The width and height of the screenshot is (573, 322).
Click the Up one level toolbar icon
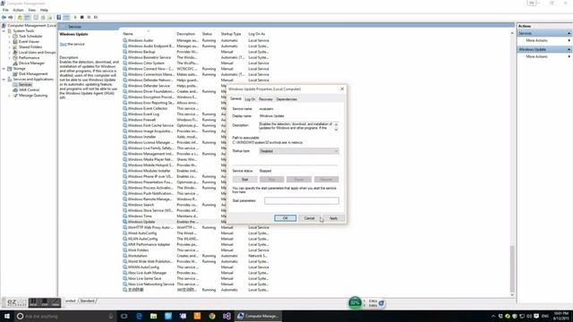tap(20, 17)
